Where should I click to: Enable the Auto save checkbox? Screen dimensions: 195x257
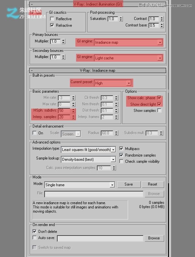(x=35, y=237)
